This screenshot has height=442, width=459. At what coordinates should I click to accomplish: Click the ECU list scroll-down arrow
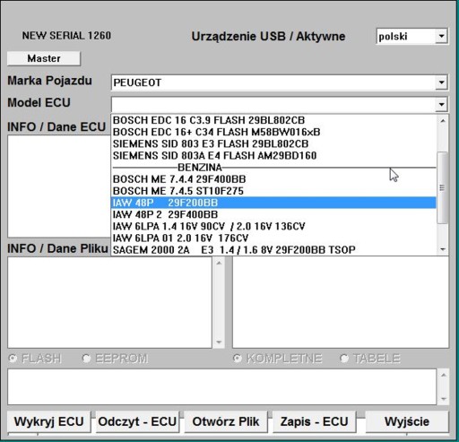point(443,249)
